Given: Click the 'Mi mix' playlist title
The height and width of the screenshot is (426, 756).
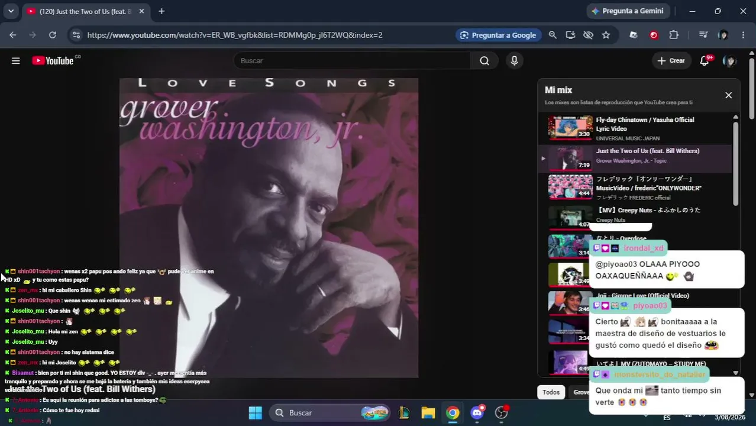Looking at the screenshot, I should pyautogui.click(x=558, y=90).
